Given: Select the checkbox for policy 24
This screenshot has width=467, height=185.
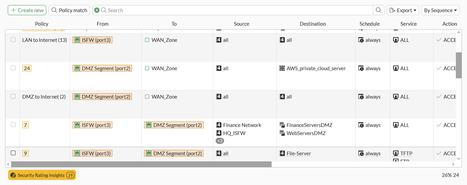Looking at the screenshot, I should (x=13, y=68).
